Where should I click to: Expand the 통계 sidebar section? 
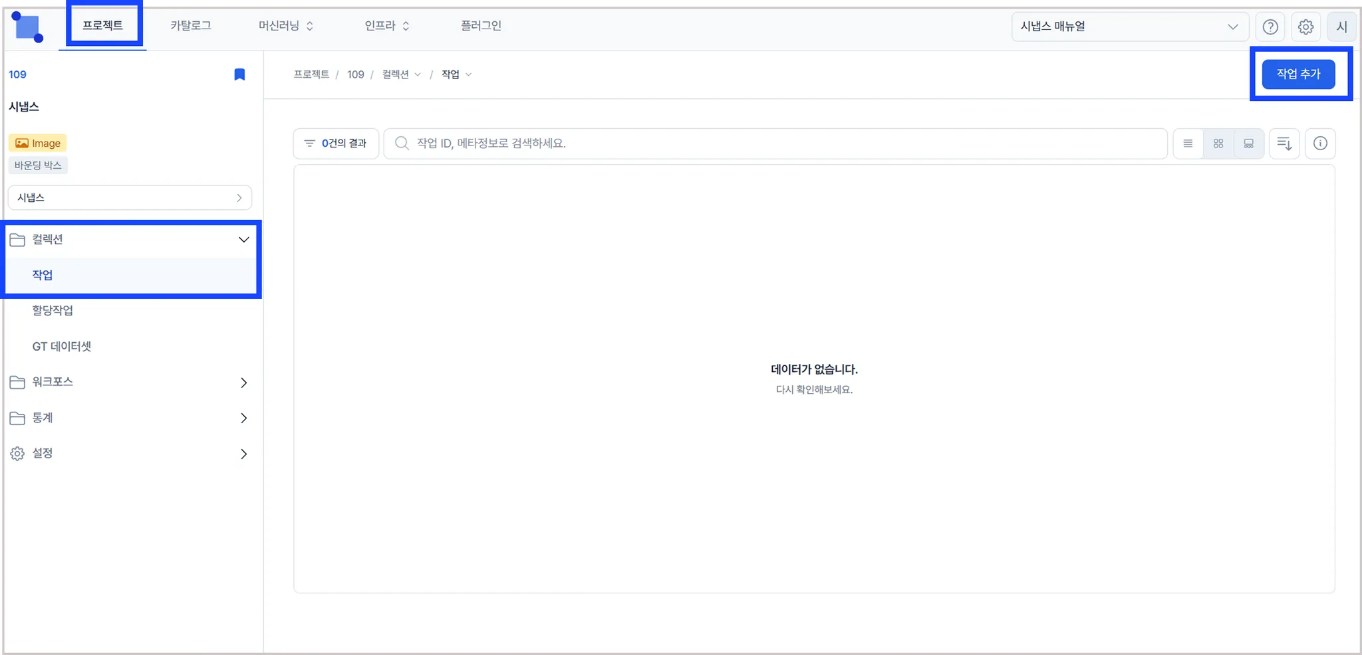tap(130, 418)
